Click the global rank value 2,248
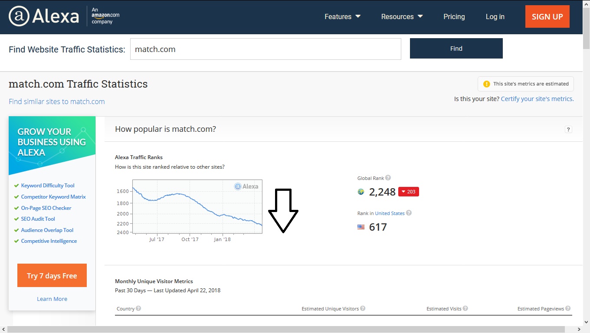The height and width of the screenshot is (333, 590). click(382, 192)
